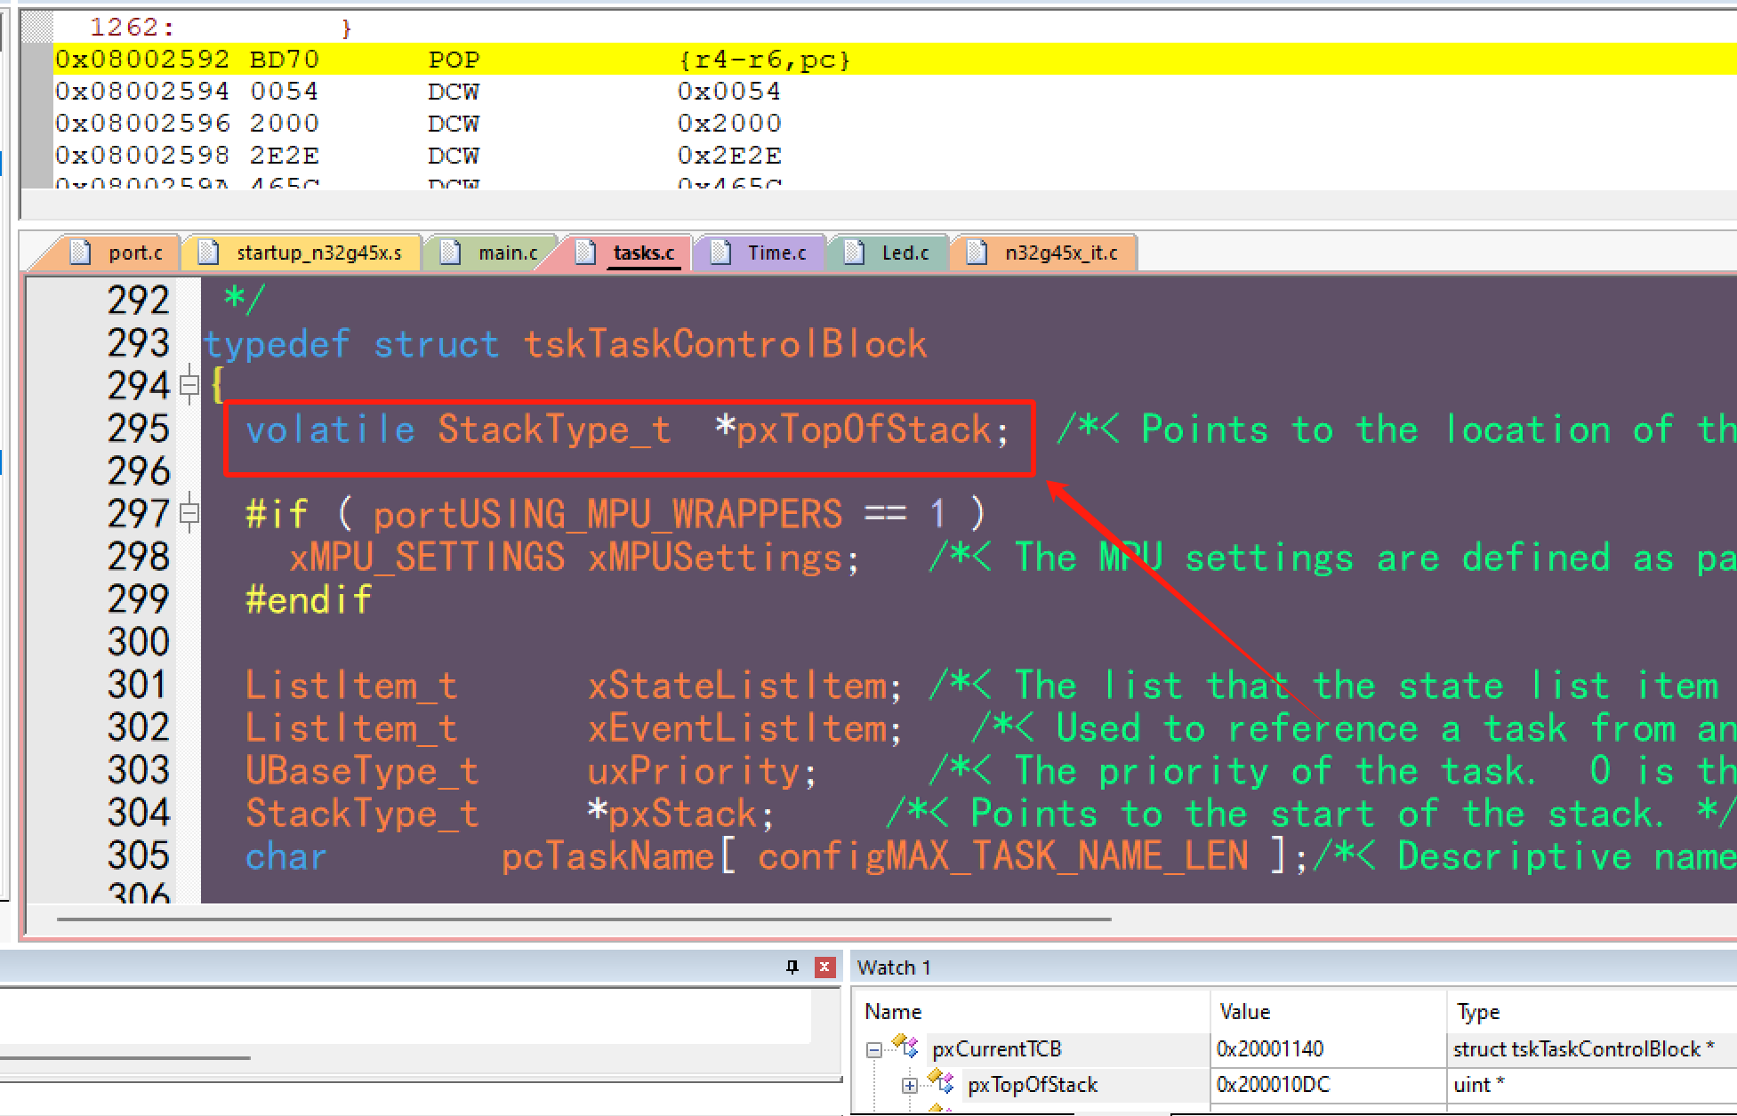The height and width of the screenshot is (1116, 1737).
Task: Select the pxCurrentTCB value 0x20001140
Action: 1269,1049
